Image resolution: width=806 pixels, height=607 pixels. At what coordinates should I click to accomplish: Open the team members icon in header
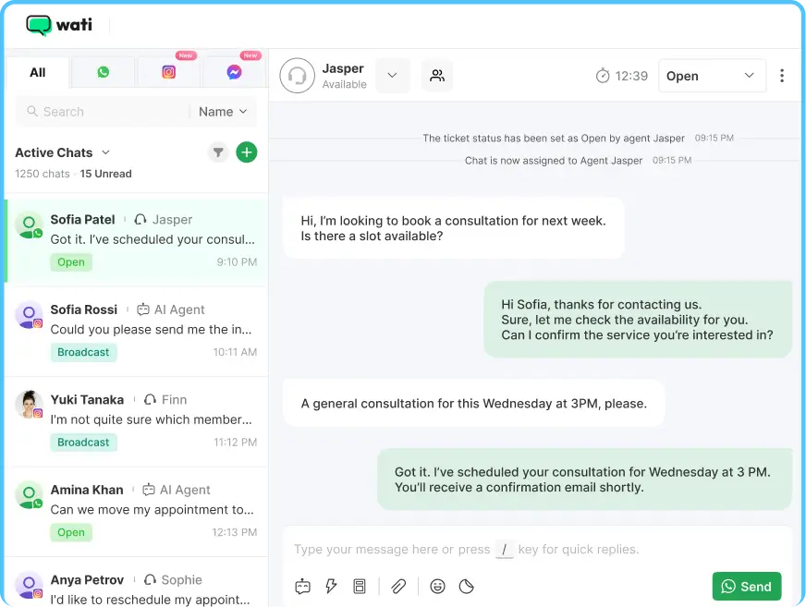437,76
